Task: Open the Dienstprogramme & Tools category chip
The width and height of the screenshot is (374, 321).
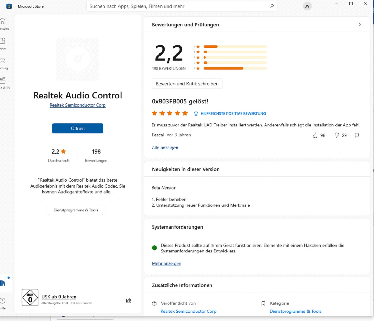Action: point(76,210)
